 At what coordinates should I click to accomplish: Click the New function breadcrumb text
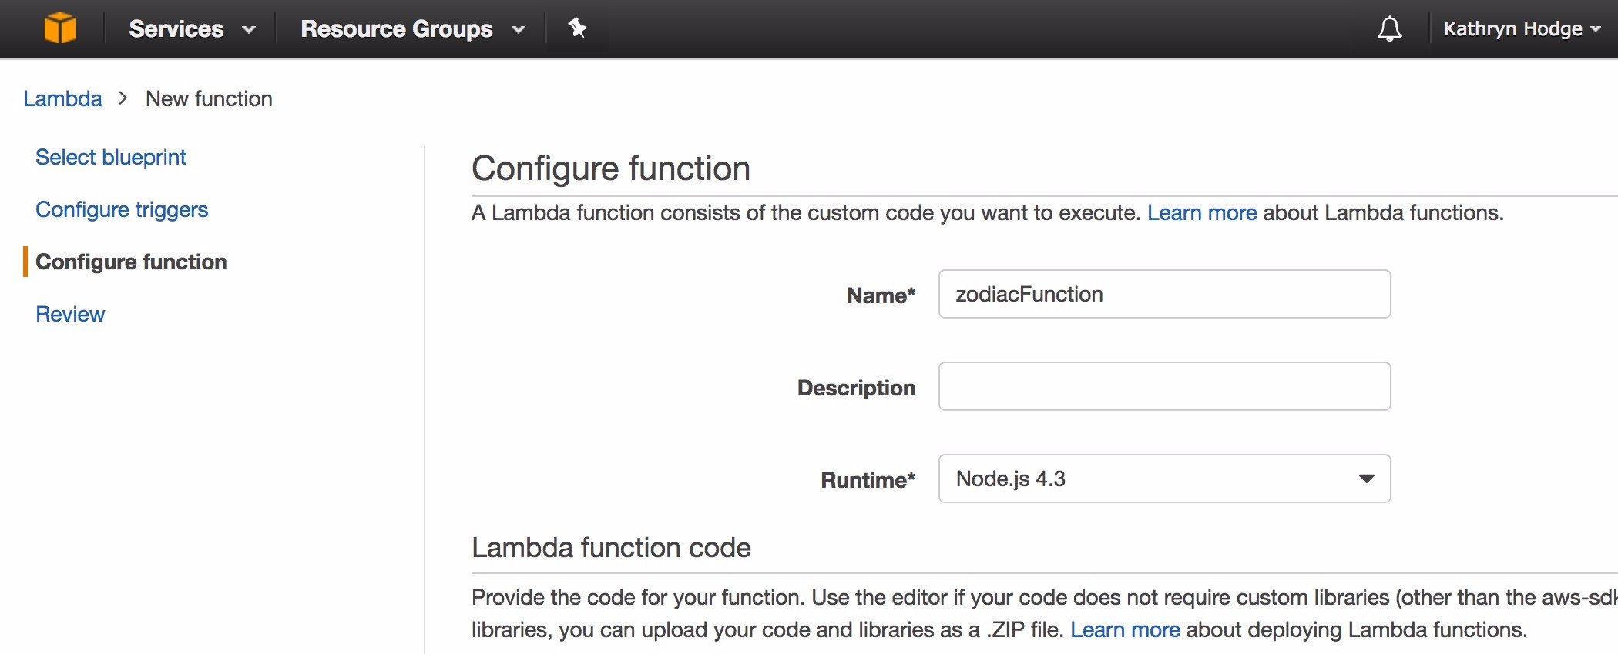tap(209, 99)
